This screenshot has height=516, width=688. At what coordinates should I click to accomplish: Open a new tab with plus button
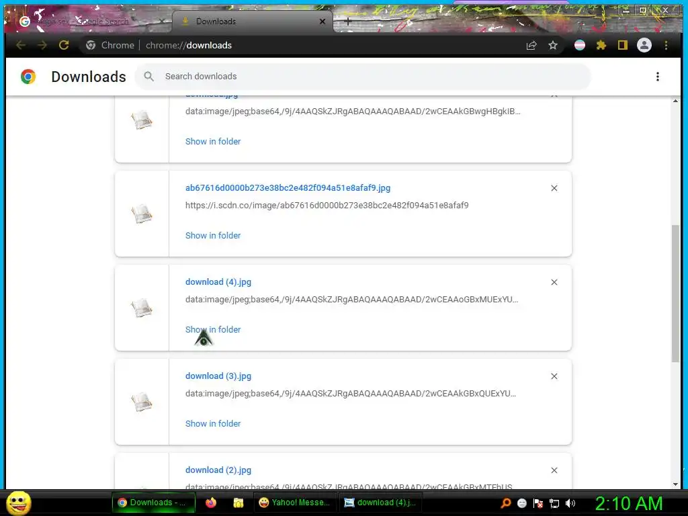[347, 21]
